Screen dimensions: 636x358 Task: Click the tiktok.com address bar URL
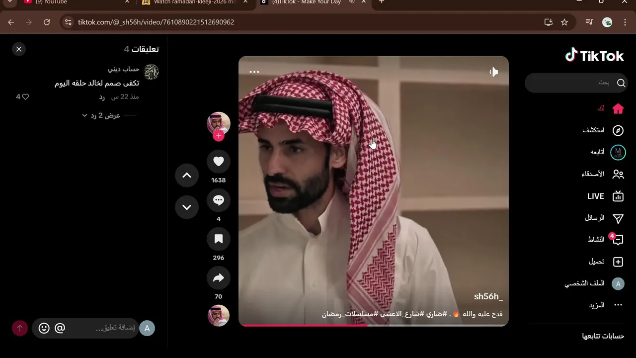point(156,22)
